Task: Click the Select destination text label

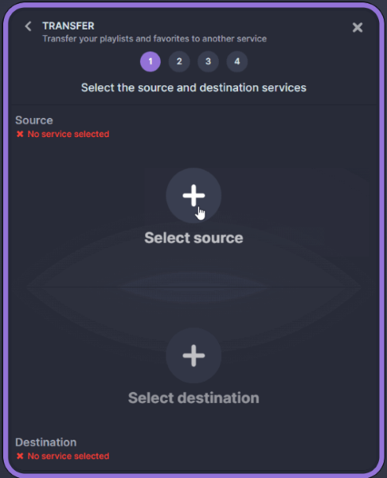Action: tap(193, 398)
